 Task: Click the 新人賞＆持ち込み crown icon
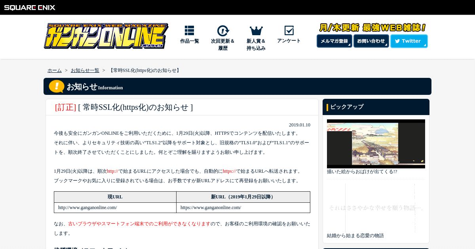(256, 31)
